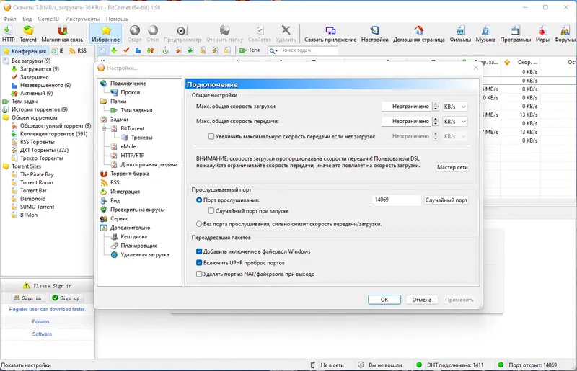Click stepper of max upload speed
Viewport: 577px width, 371px height.
(x=436, y=121)
